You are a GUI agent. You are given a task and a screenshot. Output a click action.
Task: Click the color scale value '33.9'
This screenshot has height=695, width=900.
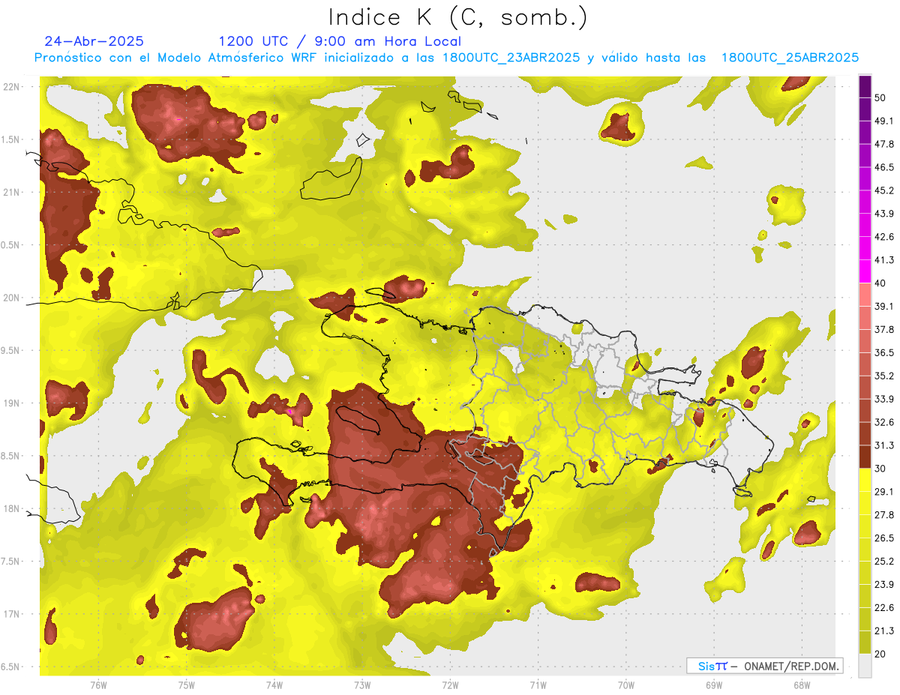[x=884, y=399]
